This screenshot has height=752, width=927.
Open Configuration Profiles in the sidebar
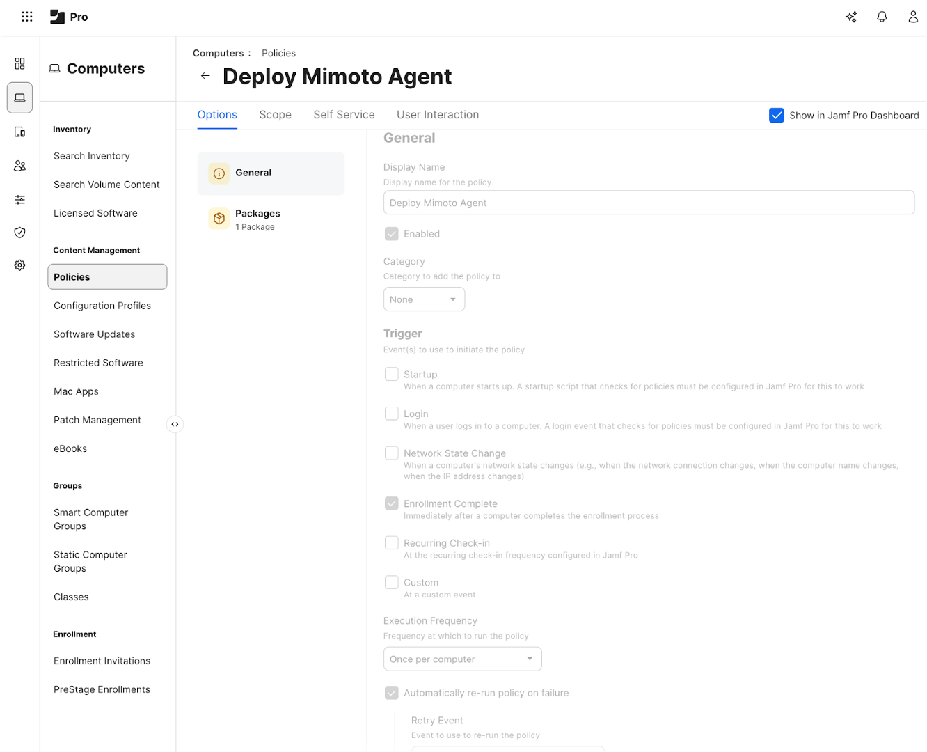[x=102, y=306]
